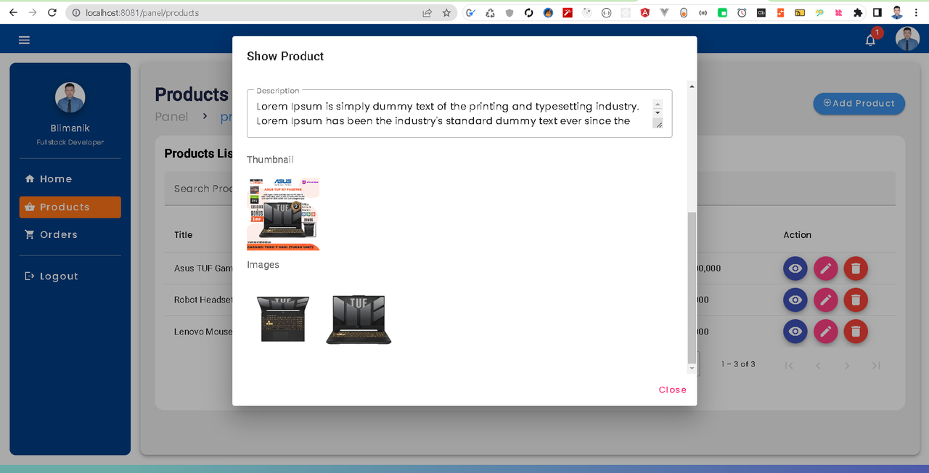Click the browser back arrow
The width and height of the screenshot is (929, 473).
click(x=13, y=12)
